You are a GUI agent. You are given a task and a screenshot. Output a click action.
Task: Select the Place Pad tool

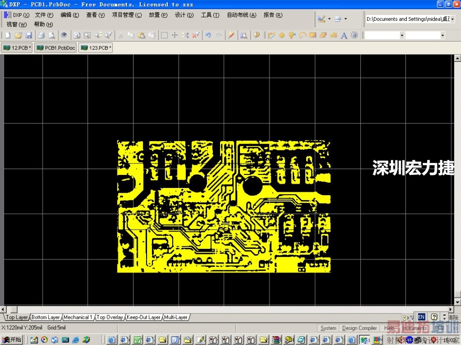point(282,35)
